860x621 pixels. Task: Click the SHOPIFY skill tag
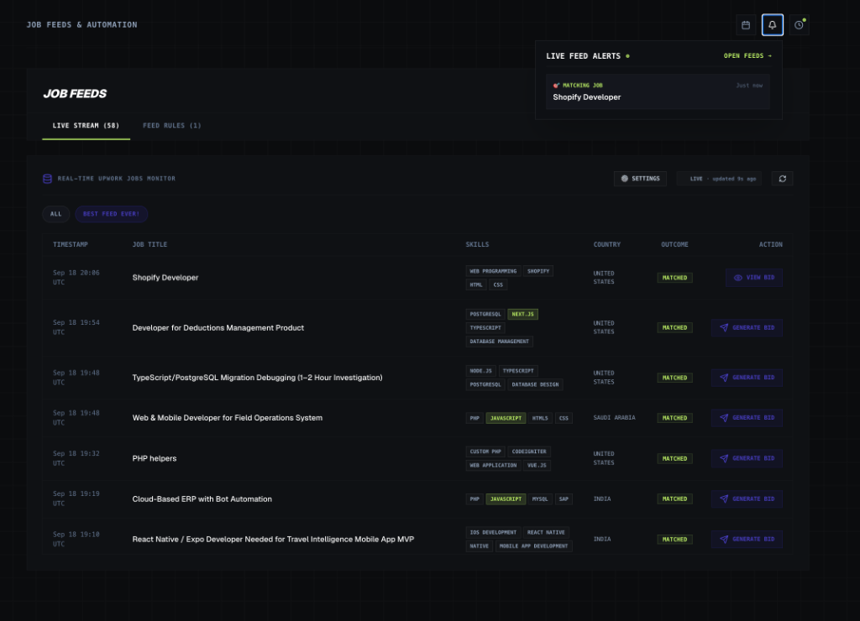coord(538,271)
